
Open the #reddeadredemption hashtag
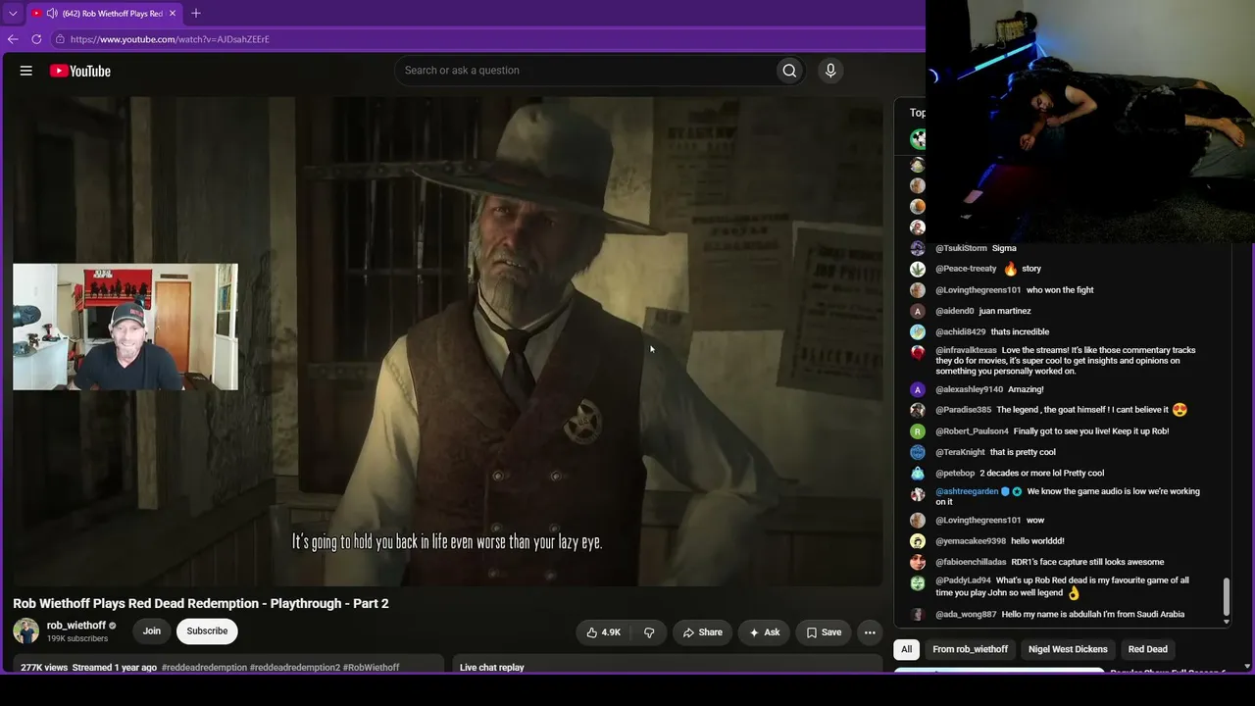(x=204, y=668)
